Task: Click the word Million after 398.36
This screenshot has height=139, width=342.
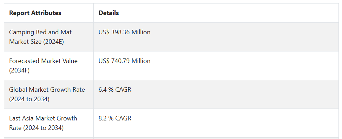Action: pos(141,32)
